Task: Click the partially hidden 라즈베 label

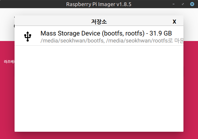Action: (9, 62)
